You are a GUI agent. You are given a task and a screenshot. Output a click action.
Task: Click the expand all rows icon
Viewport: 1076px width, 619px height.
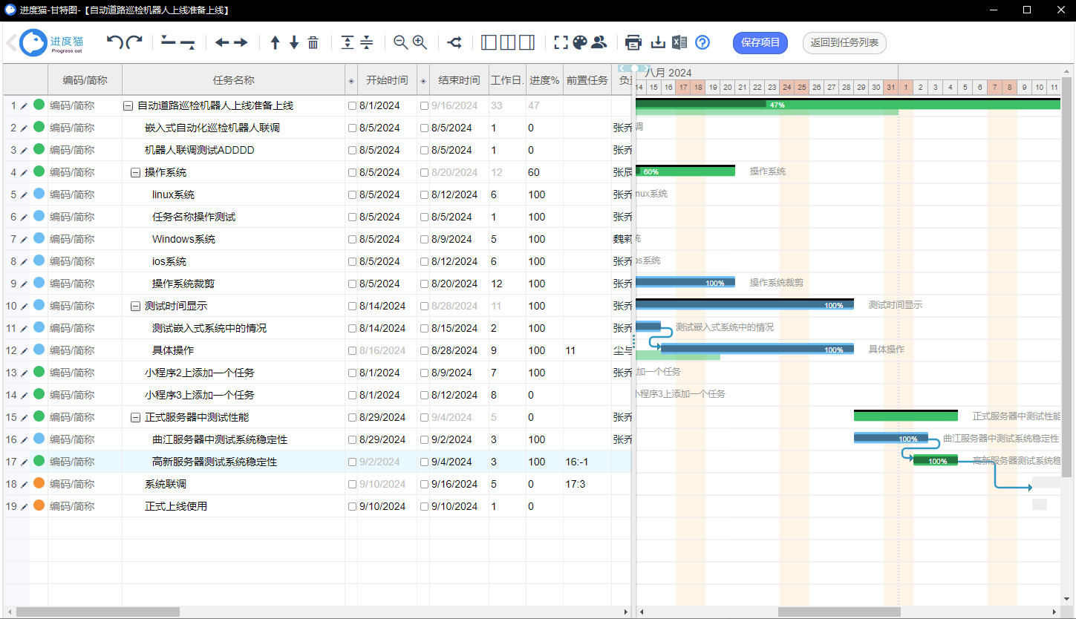[348, 42]
